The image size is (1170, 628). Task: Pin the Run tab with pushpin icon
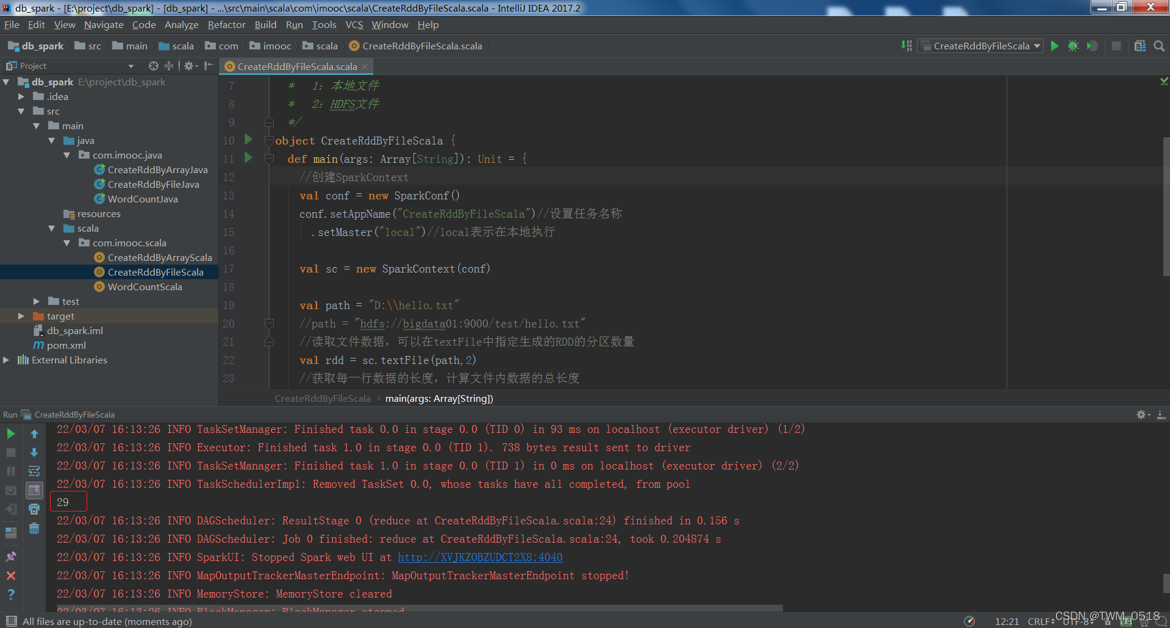click(x=11, y=557)
